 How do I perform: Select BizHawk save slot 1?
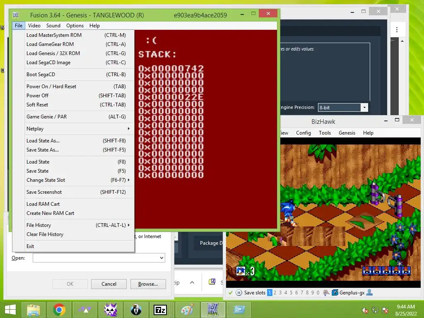pos(270,293)
